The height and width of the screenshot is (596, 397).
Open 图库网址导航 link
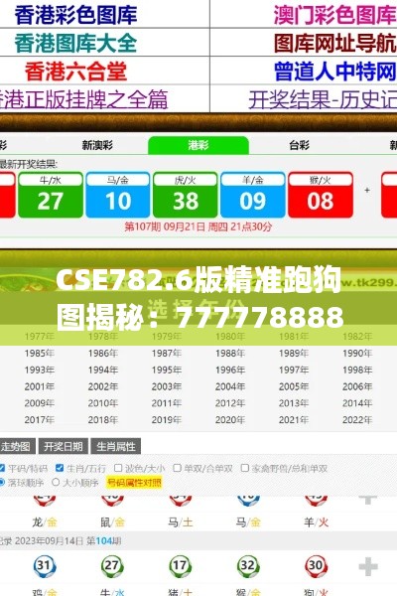(335, 43)
